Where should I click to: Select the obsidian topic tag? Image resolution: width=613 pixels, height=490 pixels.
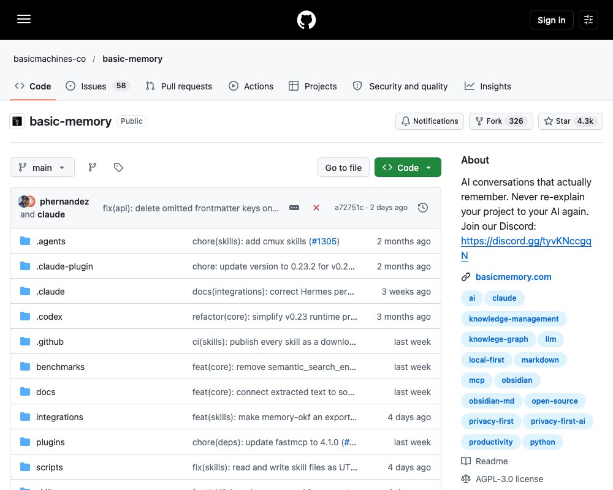(517, 380)
